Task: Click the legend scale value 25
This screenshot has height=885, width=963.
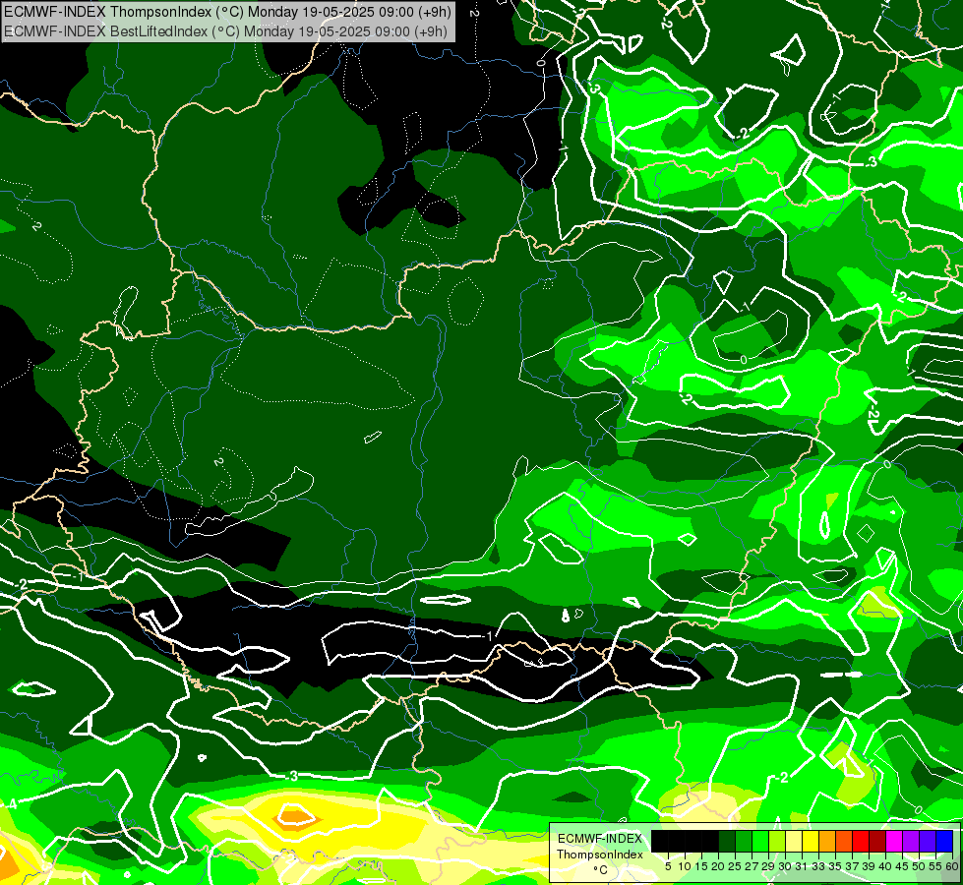Action: click(735, 866)
